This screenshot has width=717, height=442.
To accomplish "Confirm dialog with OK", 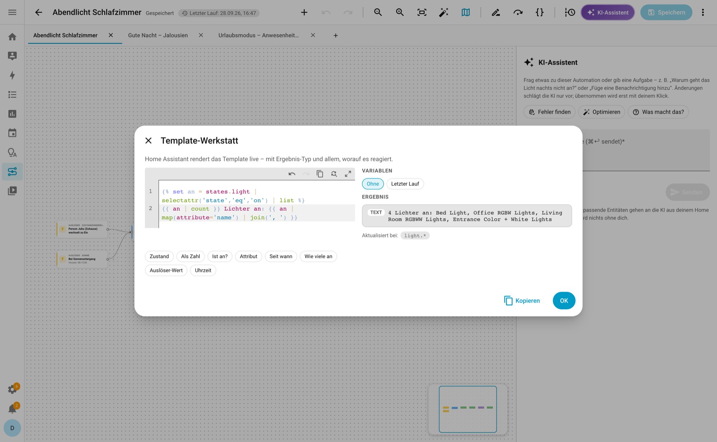I will (564, 301).
